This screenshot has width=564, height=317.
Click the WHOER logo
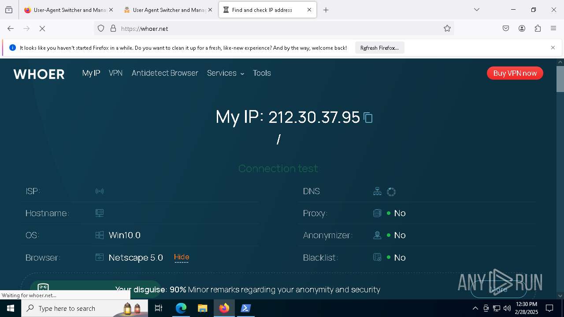[39, 74]
